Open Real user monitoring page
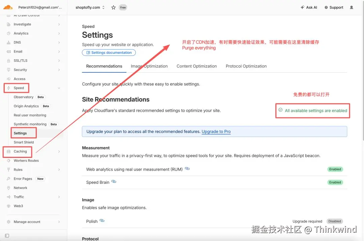The image size is (364, 241). pos(30,115)
